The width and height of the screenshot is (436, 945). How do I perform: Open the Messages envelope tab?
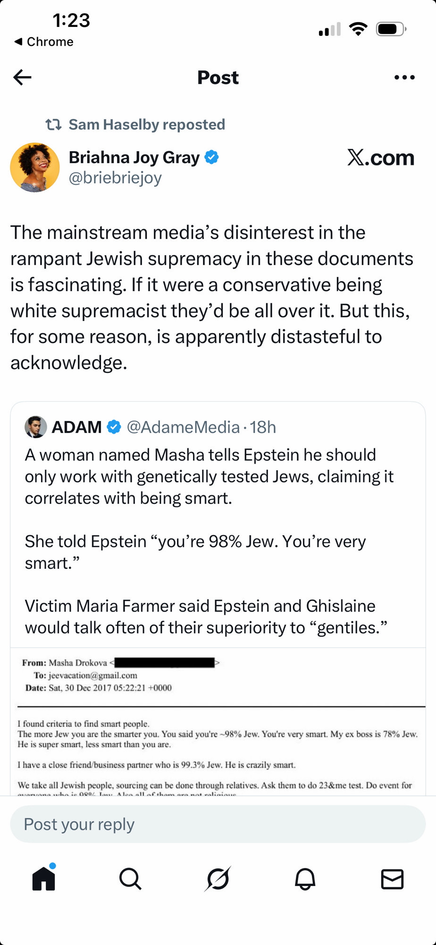coord(392,879)
